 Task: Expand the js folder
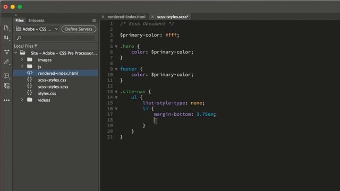22,66
